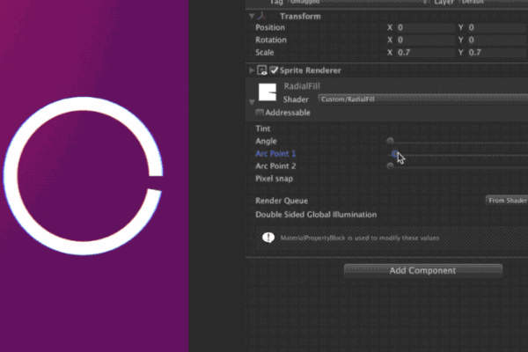Click the Transform component icon
The width and height of the screenshot is (528, 352).
click(261, 16)
